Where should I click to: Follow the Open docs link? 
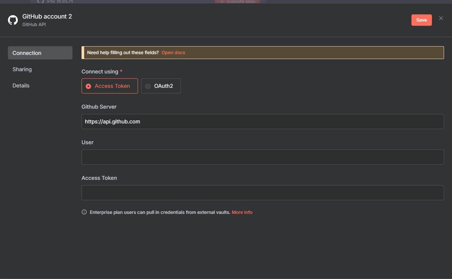(x=173, y=53)
